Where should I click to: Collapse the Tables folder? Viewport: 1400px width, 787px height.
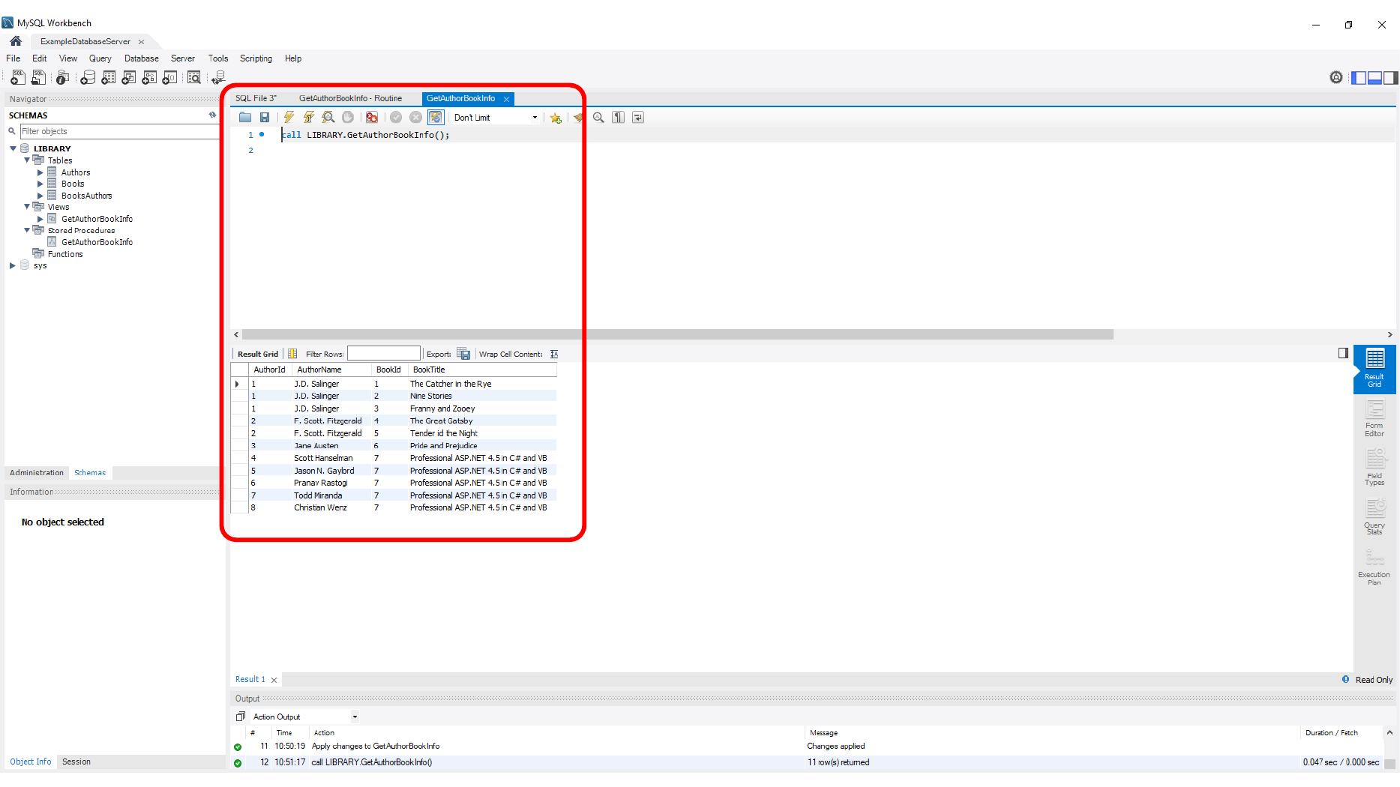tap(27, 160)
